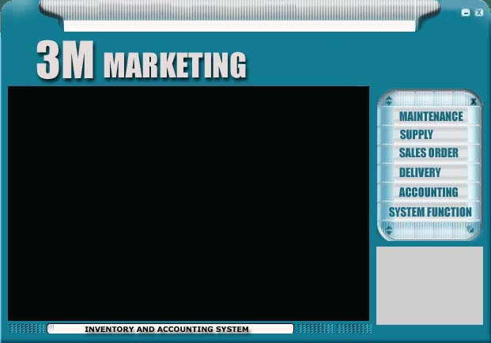Open the DELIVERY menu
Viewport: 491px width, 343px height.
click(x=420, y=172)
